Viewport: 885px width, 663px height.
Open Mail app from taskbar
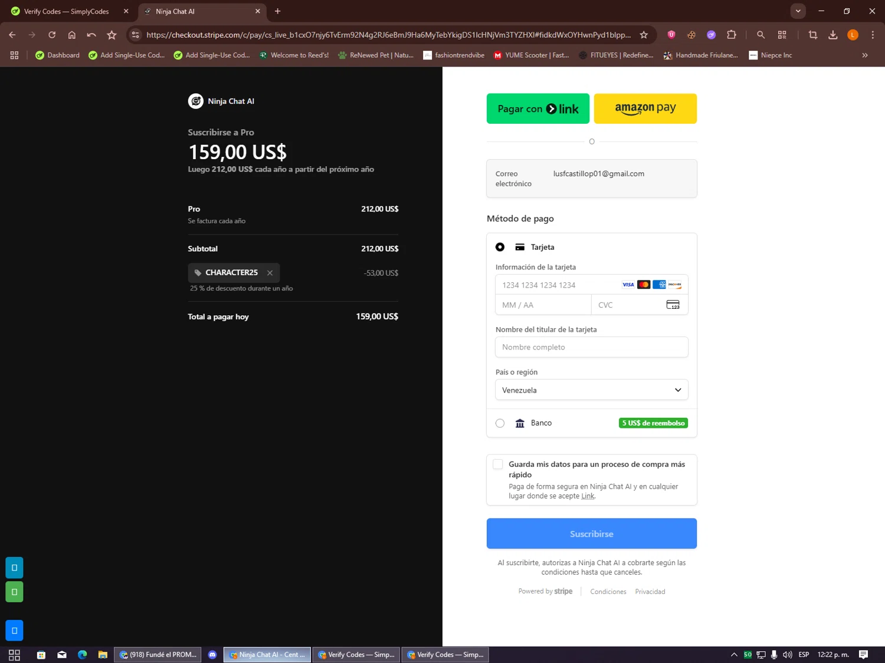click(x=62, y=655)
